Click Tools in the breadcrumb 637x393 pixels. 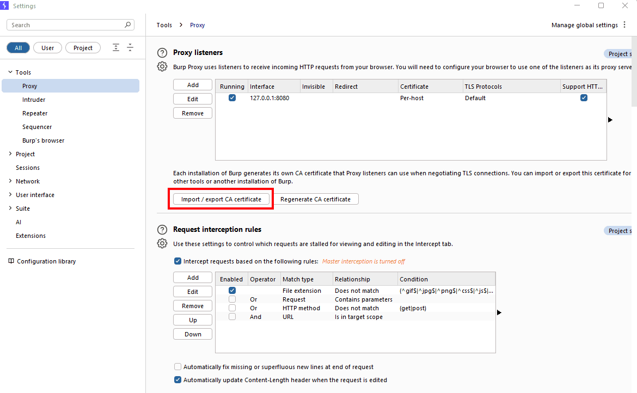(164, 24)
